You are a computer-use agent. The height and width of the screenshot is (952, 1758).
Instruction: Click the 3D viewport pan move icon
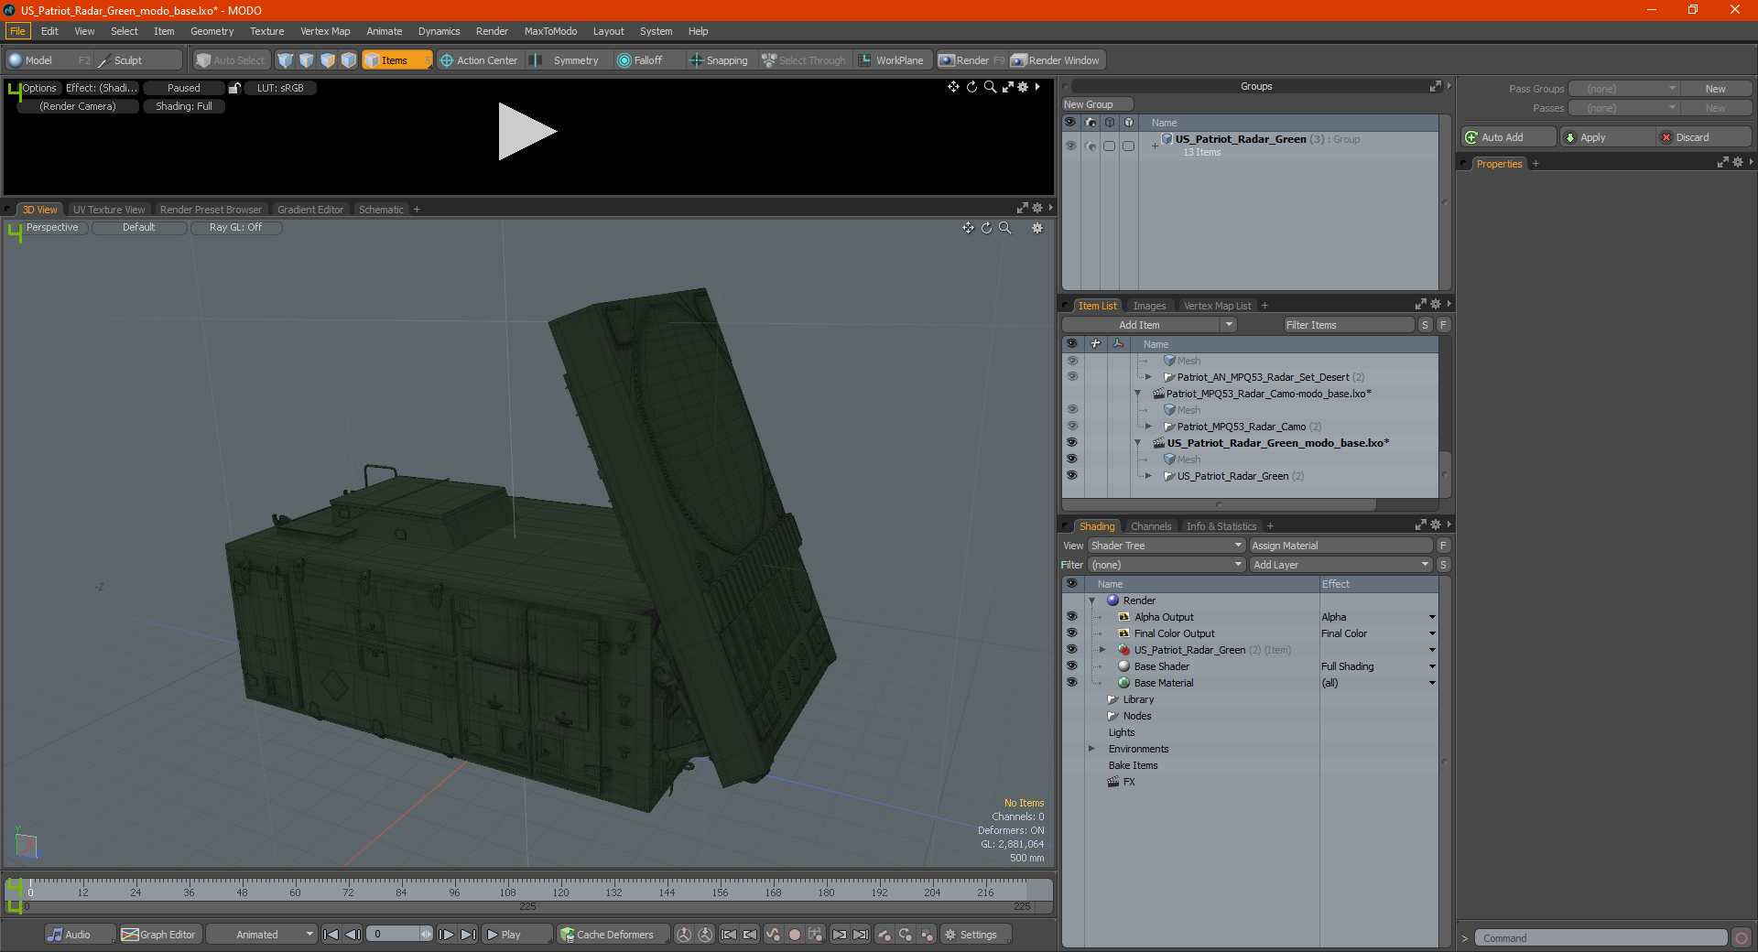coord(968,228)
